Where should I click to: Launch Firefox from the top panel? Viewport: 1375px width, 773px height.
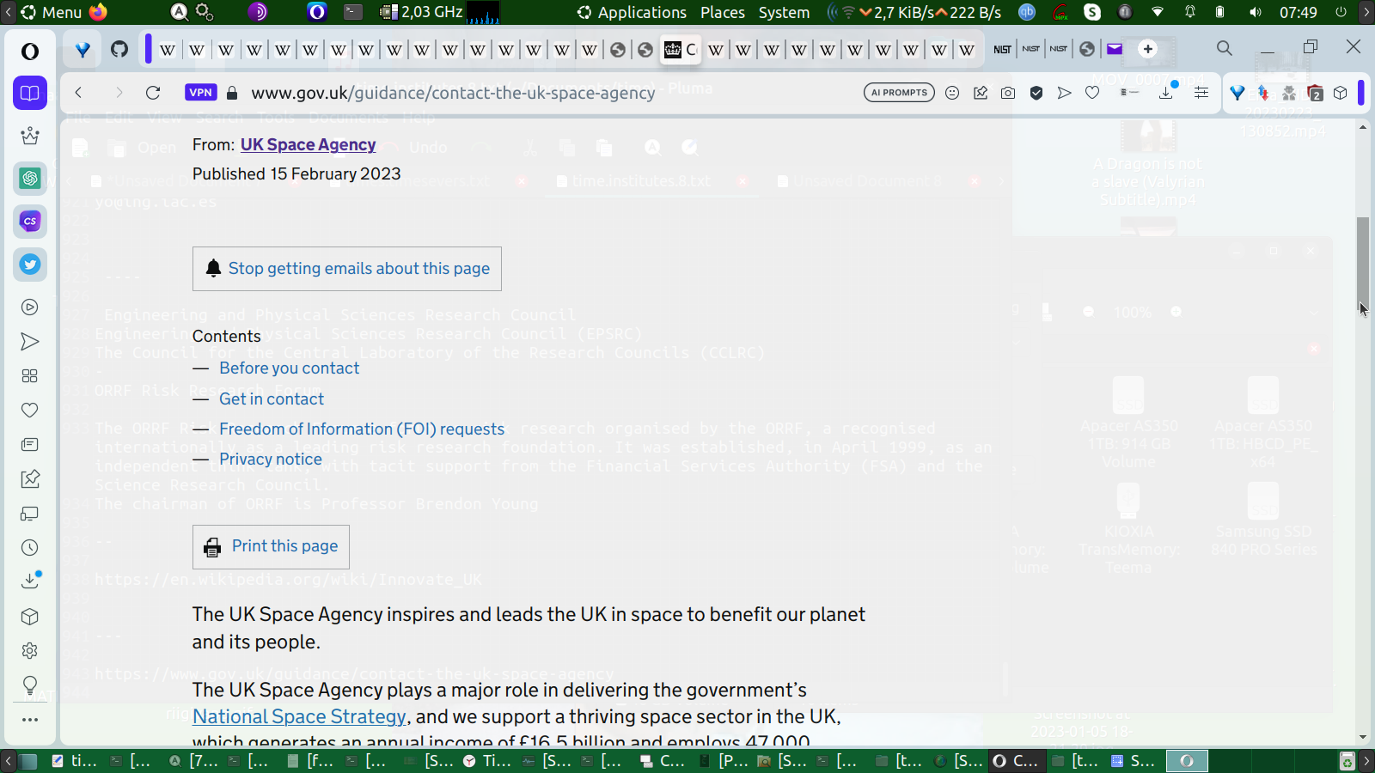pos(98,12)
